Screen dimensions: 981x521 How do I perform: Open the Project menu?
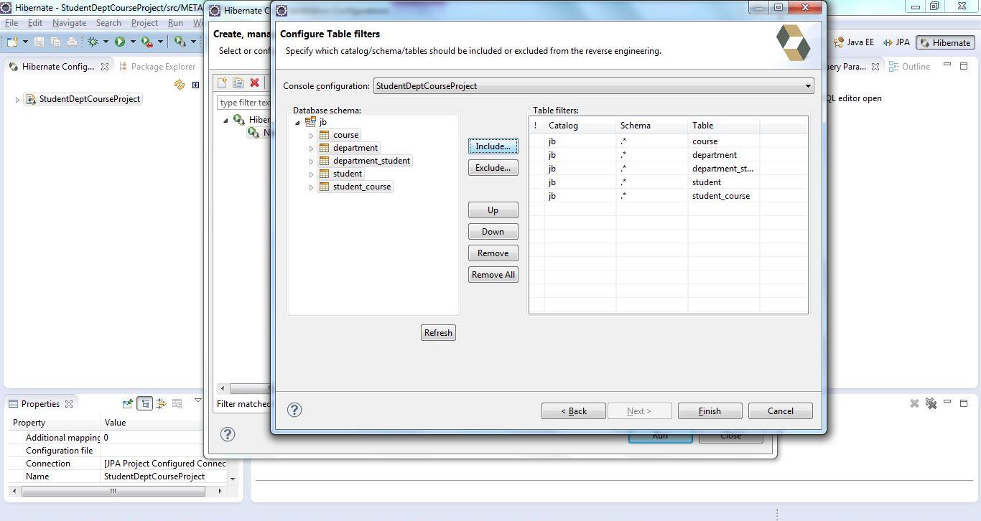[144, 23]
